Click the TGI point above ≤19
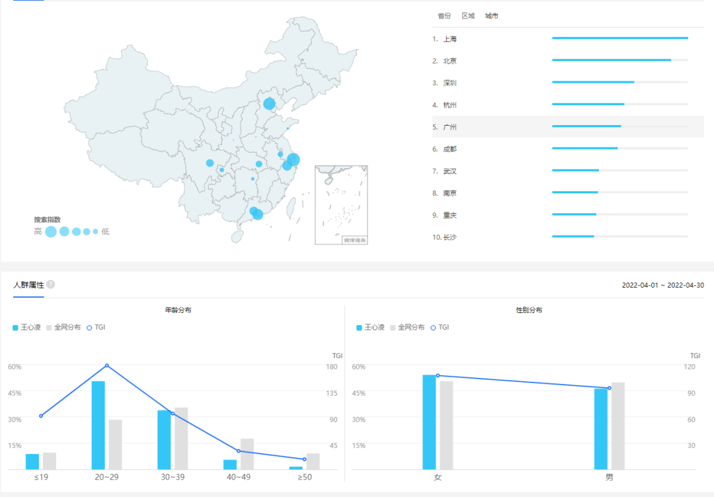 pyautogui.click(x=41, y=416)
